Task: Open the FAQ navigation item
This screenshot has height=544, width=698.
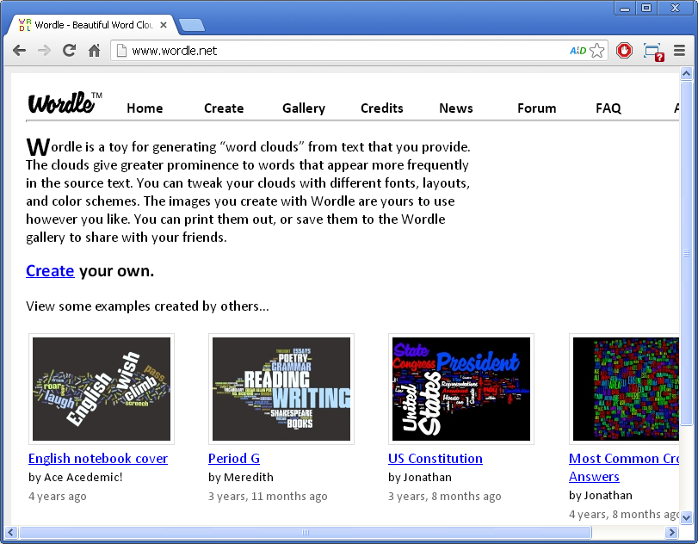Action: 608,108
